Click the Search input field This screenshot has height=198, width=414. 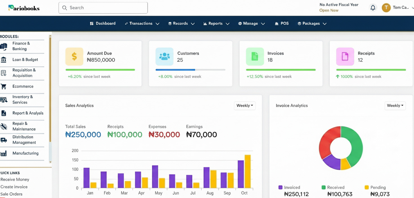(x=103, y=8)
